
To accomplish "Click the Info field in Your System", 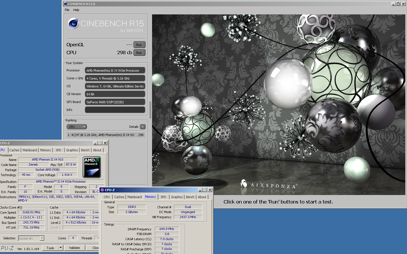I will (x=115, y=110).
